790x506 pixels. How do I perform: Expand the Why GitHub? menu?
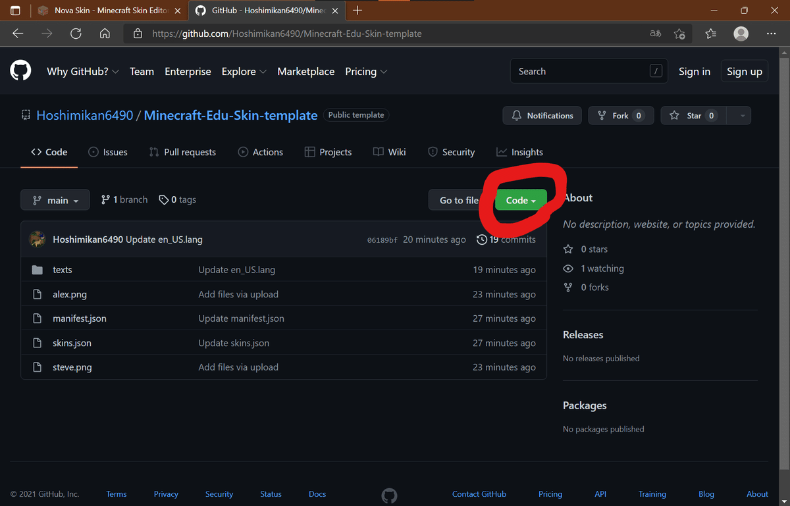point(83,72)
